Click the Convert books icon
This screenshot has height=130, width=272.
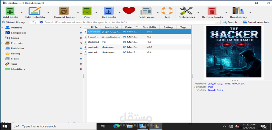pyautogui.click(x=64, y=11)
